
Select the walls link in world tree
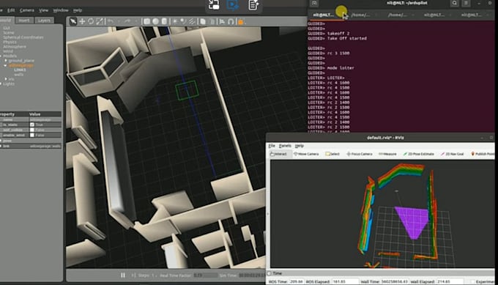click(19, 74)
